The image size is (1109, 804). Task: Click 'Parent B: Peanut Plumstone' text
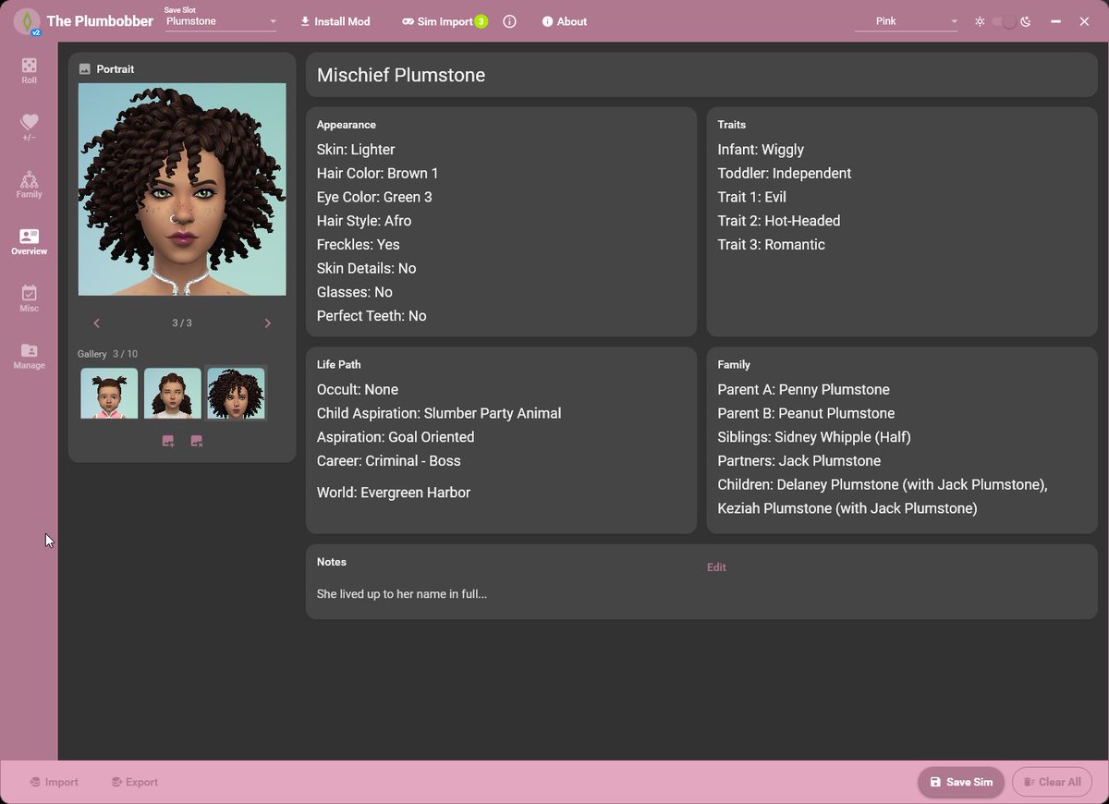click(807, 413)
